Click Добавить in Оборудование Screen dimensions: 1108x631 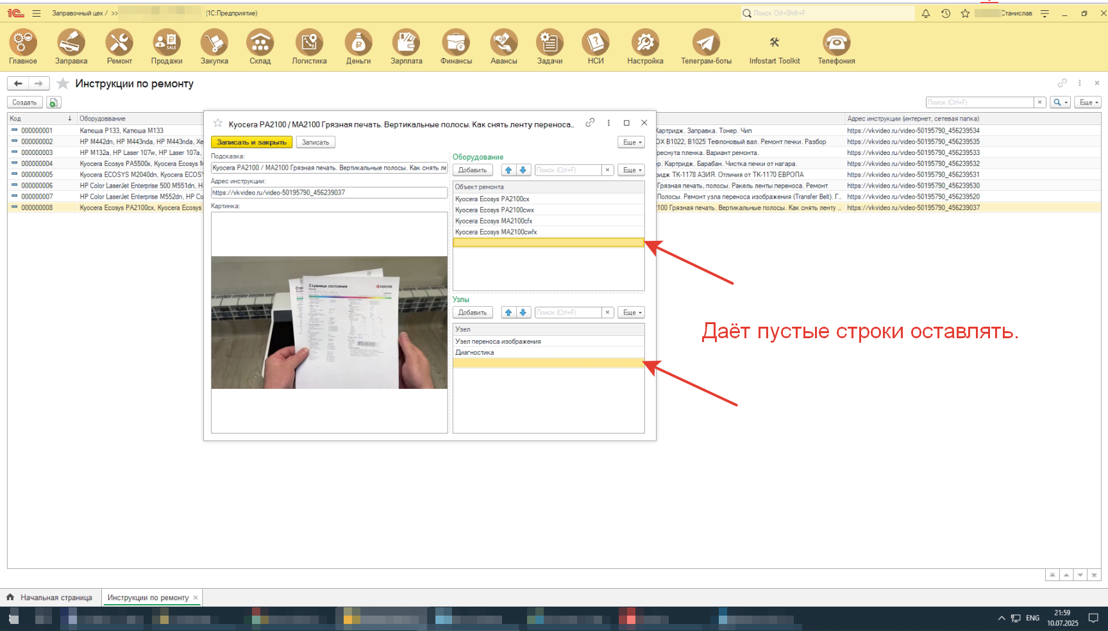pos(473,170)
